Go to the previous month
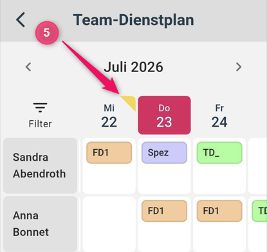The width and height of the screenshot is (267, 252). [28, 67]
